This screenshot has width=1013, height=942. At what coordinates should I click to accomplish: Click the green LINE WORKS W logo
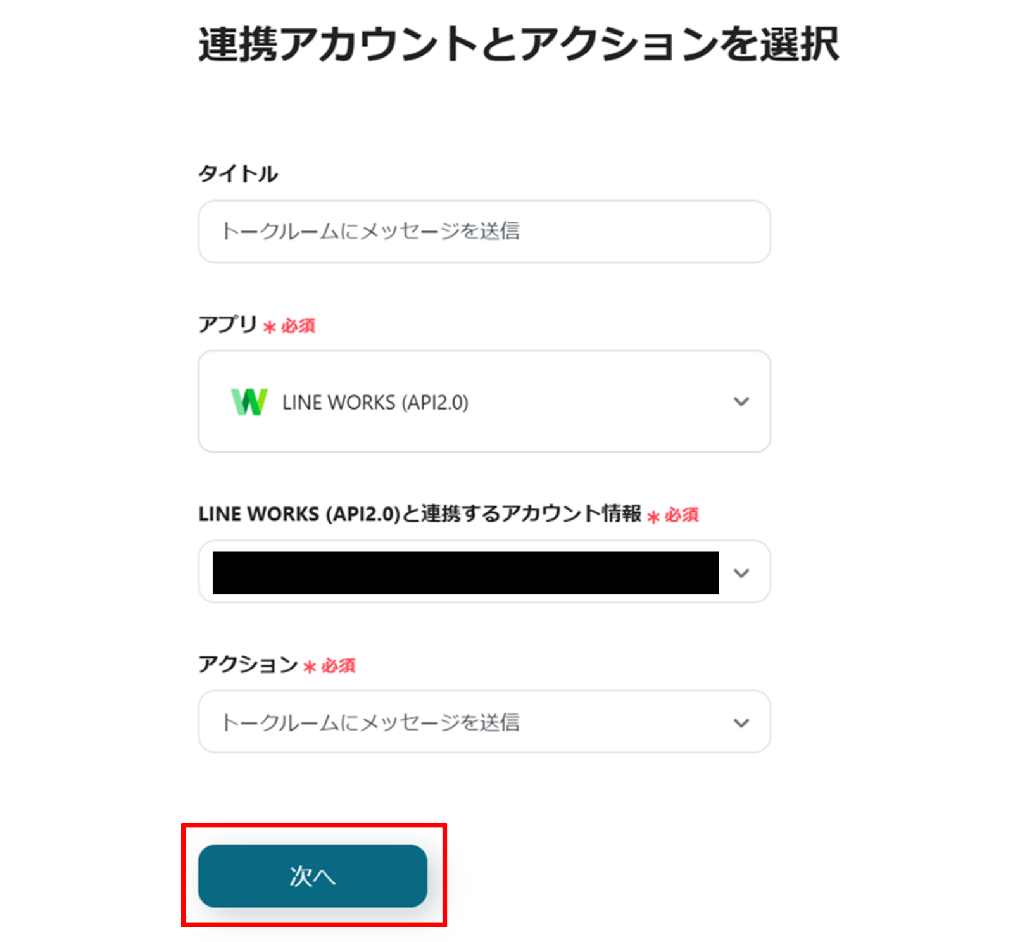(x=249, y=402)
